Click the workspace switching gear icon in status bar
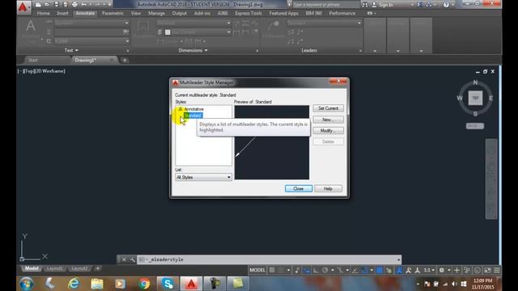The image size is (518, 291). click(442, 270)
